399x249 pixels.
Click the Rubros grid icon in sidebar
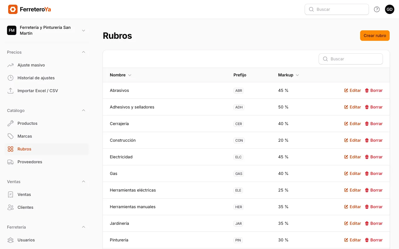11,149
